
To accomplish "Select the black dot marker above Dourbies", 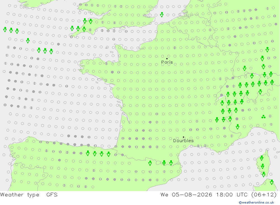I will [x=183, y=137].
